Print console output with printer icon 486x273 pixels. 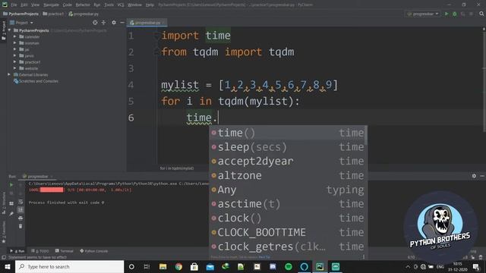(x=21, y=218)
